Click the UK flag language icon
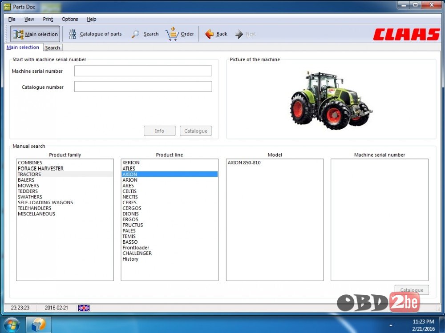This screenshot has height=333, width=445. [84, 308]
